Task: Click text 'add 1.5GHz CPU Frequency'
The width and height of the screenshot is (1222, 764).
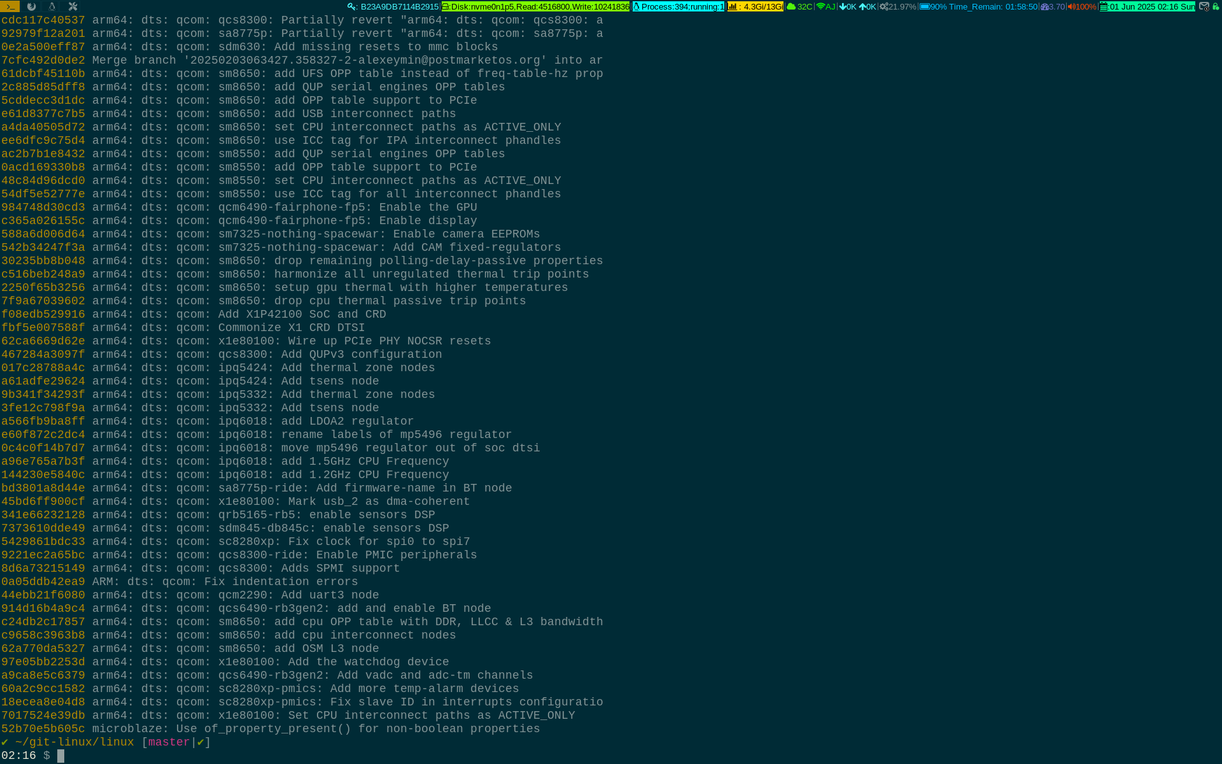Action: click(x=365, y=462)
